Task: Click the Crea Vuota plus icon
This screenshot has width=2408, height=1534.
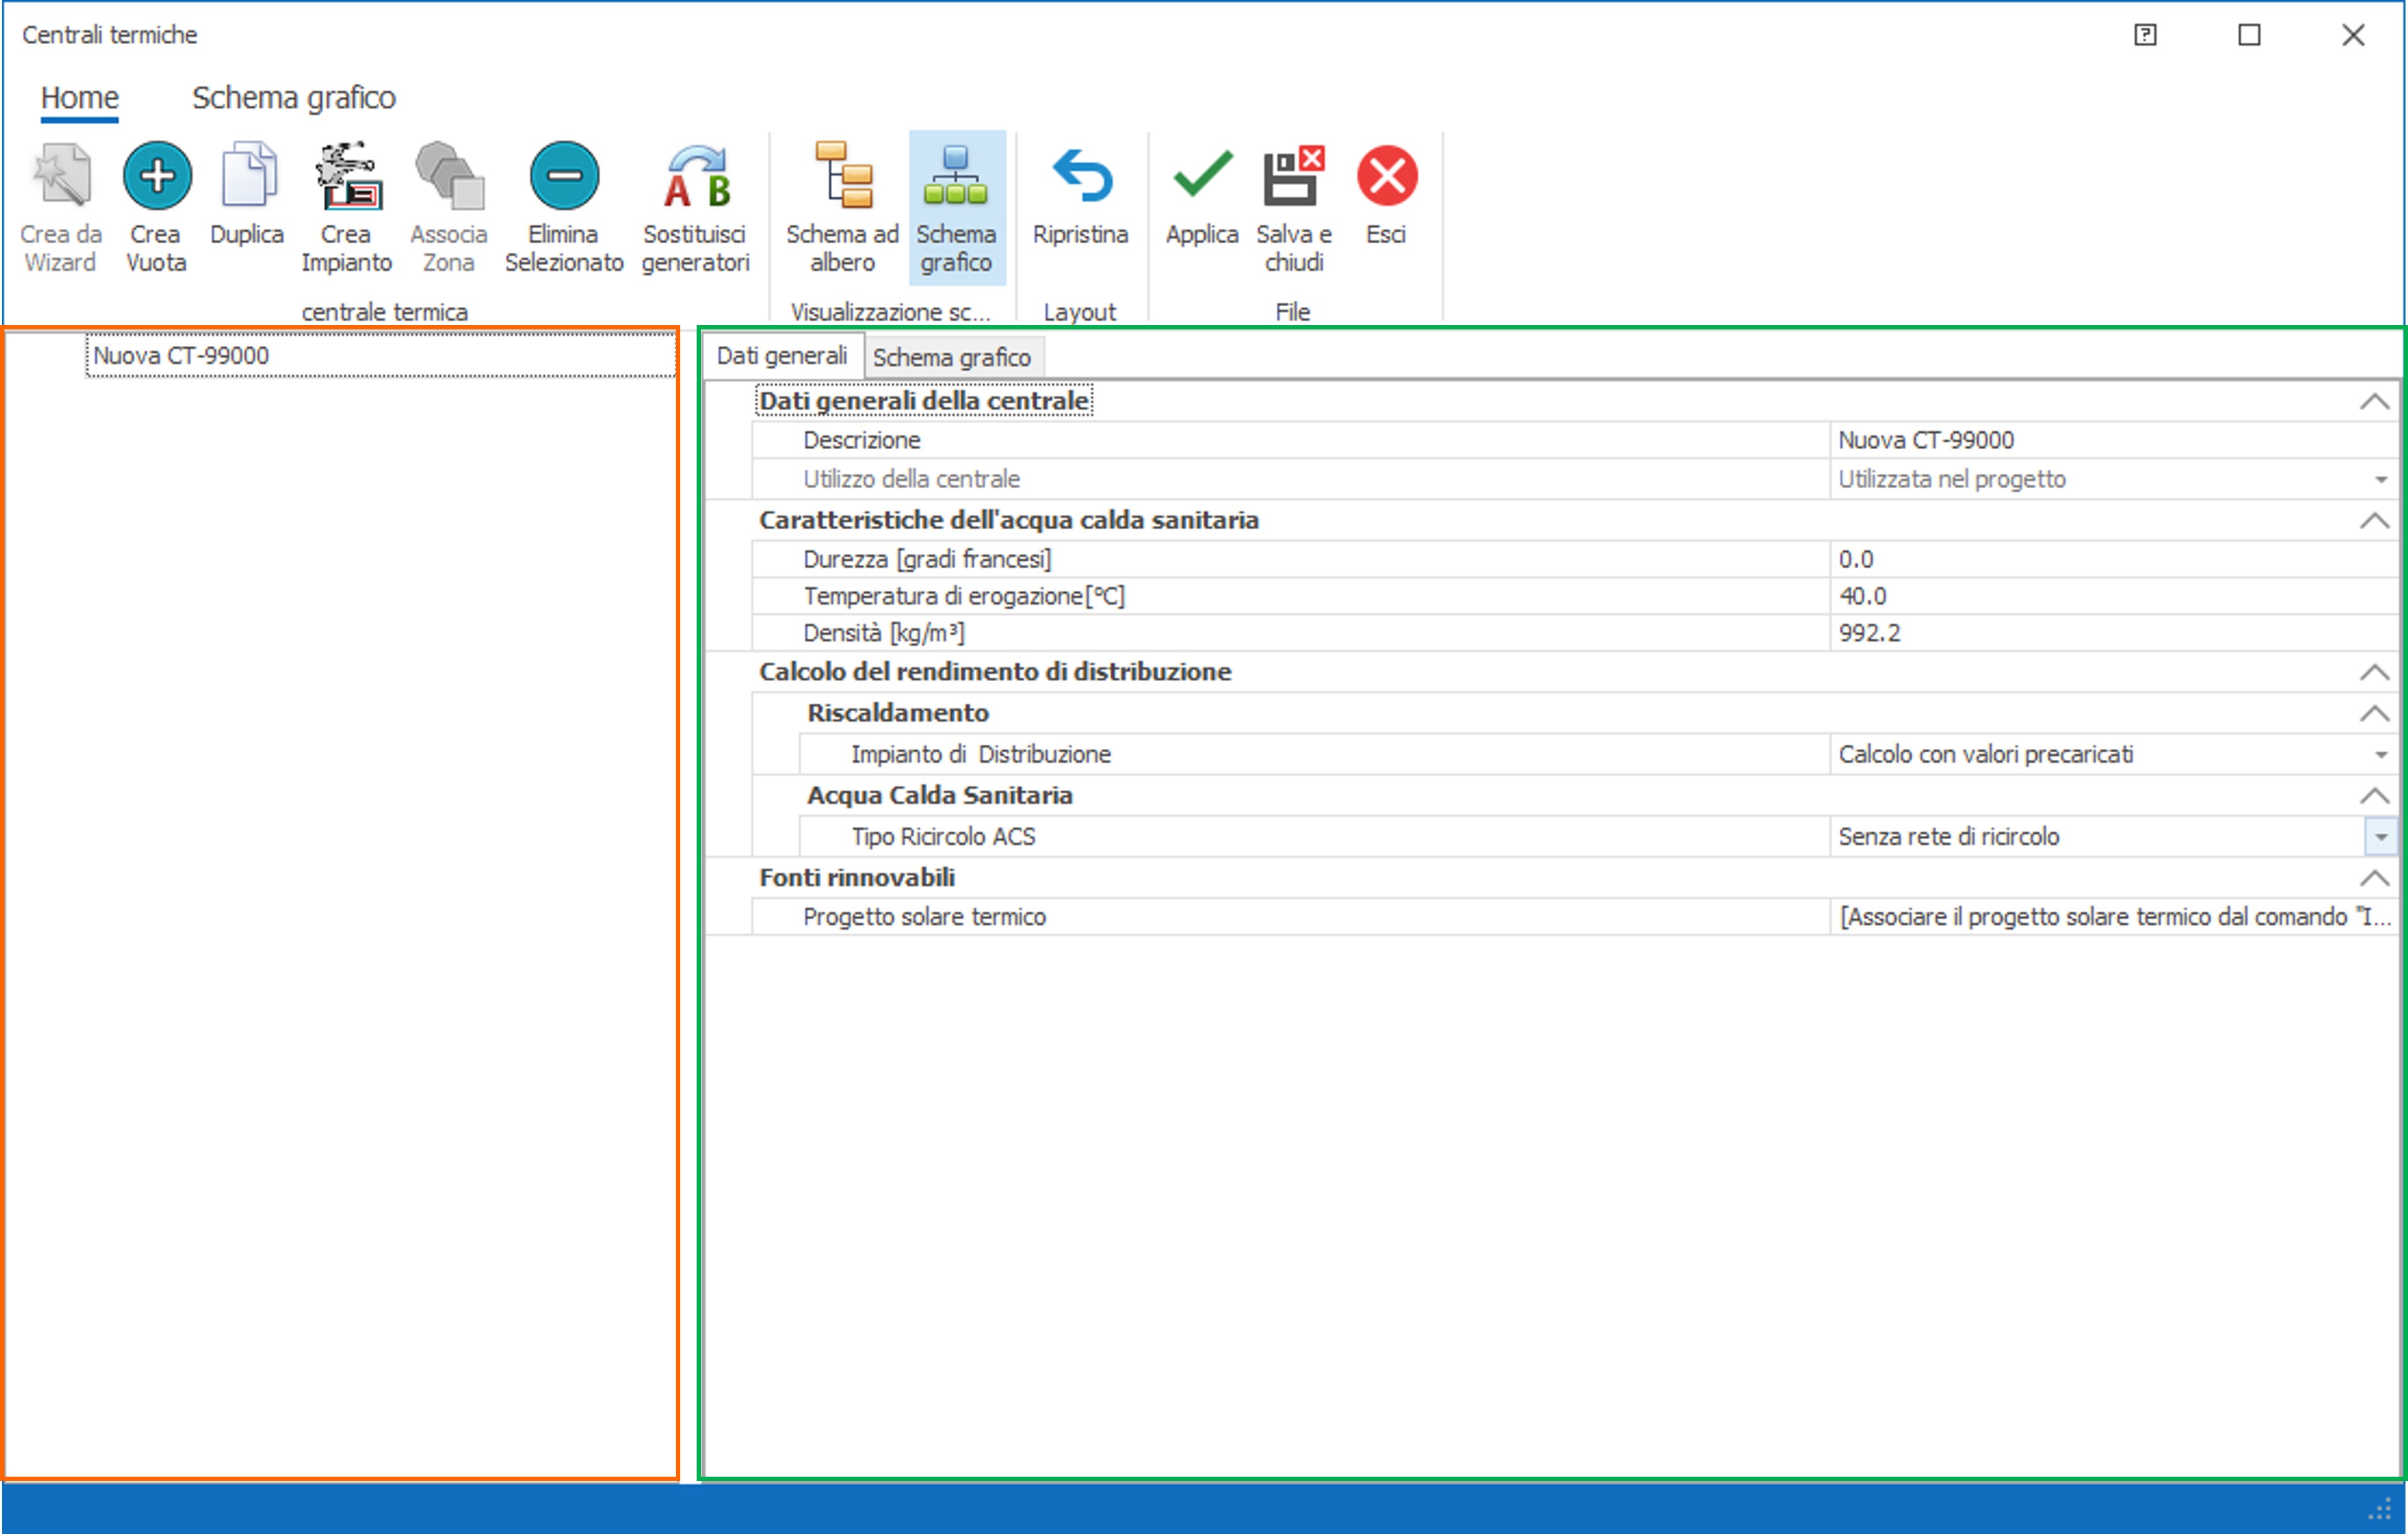Action: click(x=157, y=177)
